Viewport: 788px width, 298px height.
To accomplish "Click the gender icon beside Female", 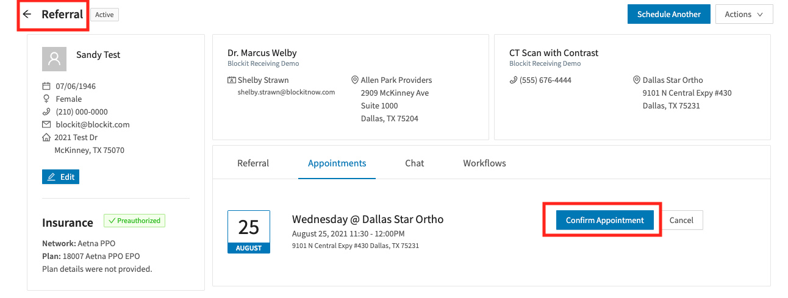I will tap(46, 99).
